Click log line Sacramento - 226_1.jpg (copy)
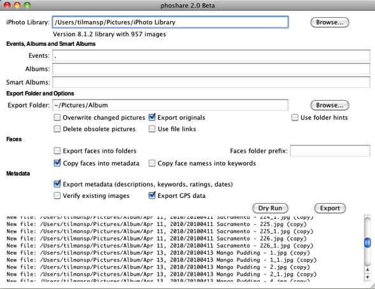The width and height of the screenshot is (375, 289). (x=160, y=246)
